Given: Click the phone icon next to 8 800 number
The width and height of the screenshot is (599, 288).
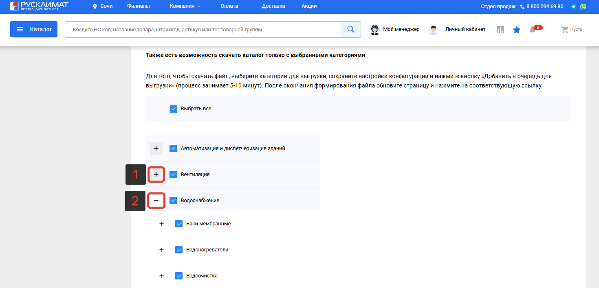Looking at the screenshot, I should click(522, 7).
